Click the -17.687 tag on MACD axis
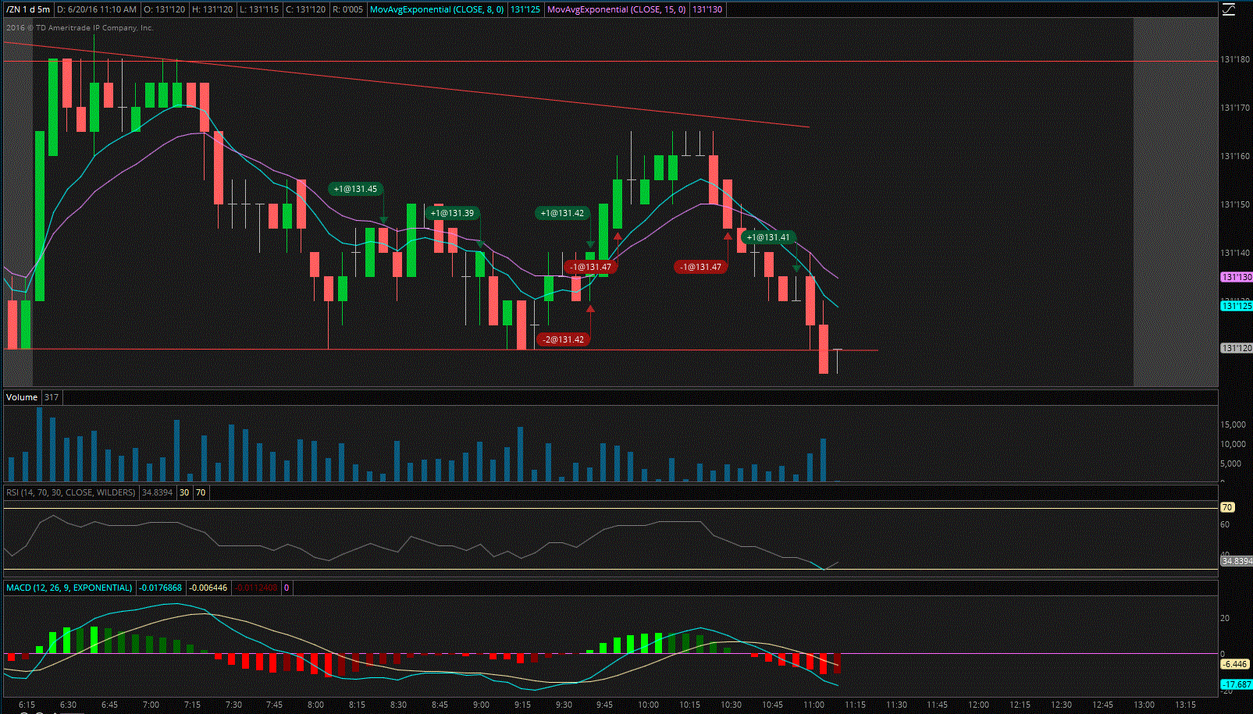1253x714 pixels. point(1237,684)
